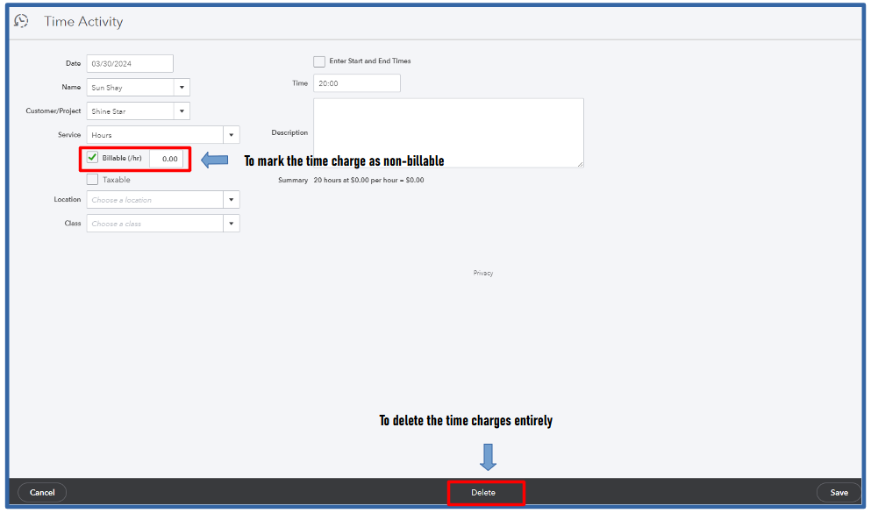The height and width of the screenshot is (513, 871).
Task: Enable Enter Start and End Times checkbox
Action: click(x=319, y=61)
